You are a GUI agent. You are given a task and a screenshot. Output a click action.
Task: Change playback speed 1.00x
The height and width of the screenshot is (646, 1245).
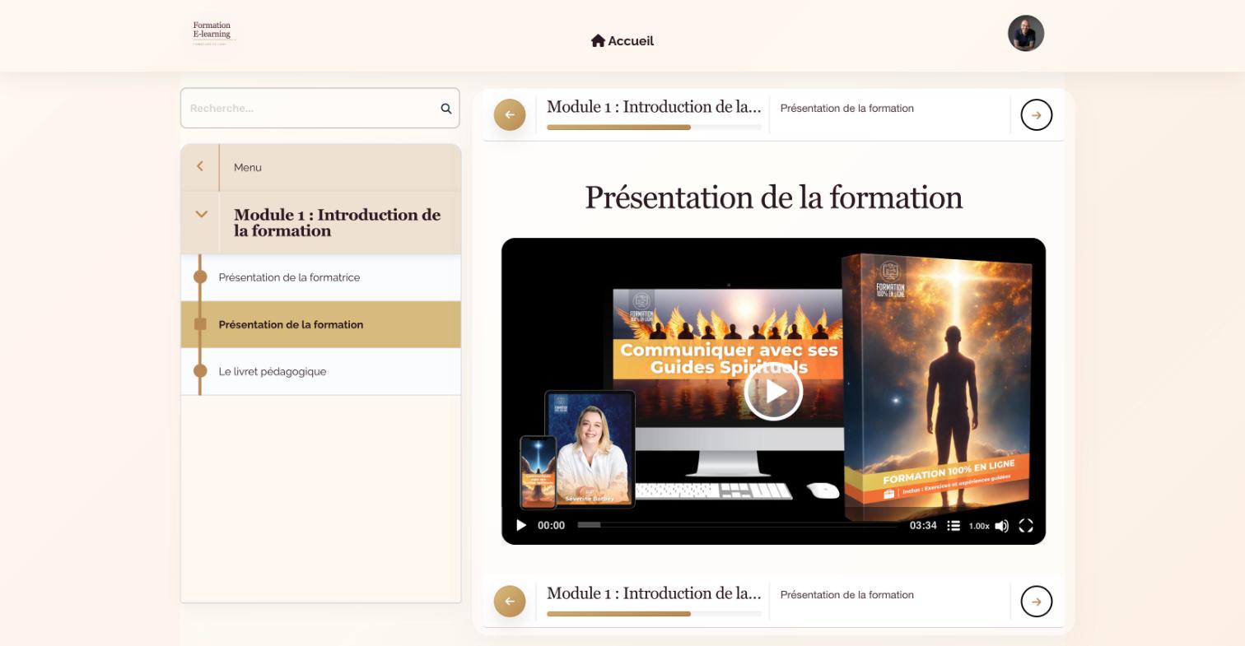coord(979,526)
